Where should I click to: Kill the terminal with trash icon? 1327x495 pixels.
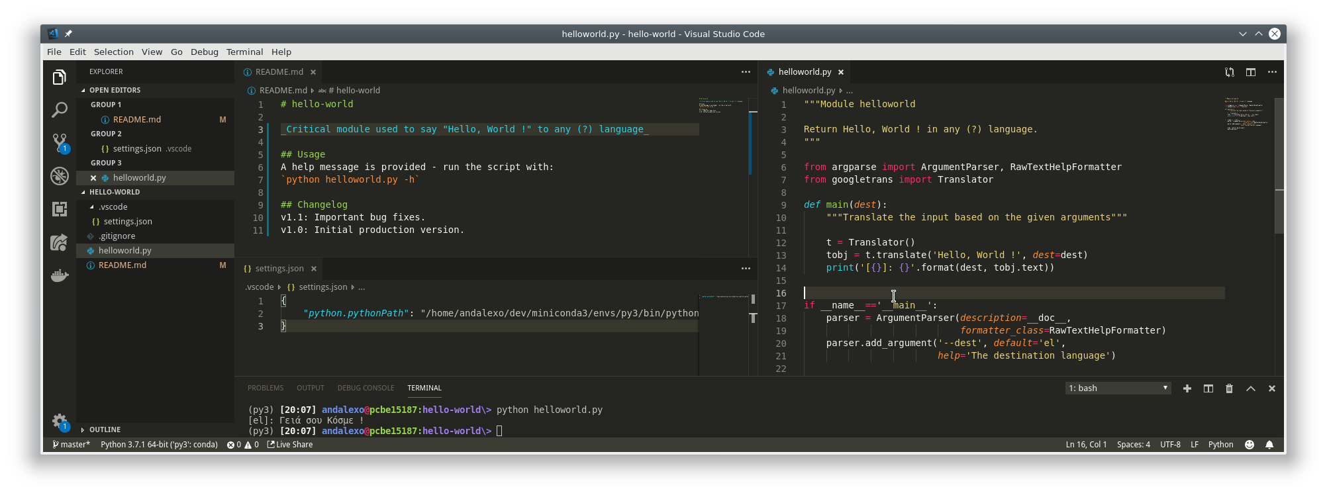click(1230, 388)
